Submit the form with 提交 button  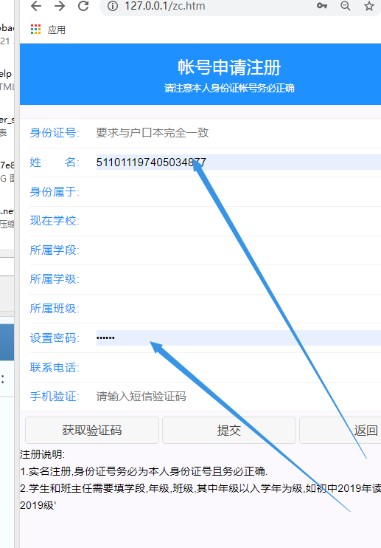[x=229, y=431]
